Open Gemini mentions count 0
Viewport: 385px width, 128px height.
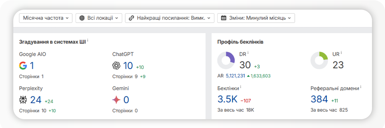pos(126,100)
